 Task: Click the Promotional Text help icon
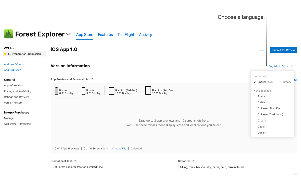tap(75, 161)
